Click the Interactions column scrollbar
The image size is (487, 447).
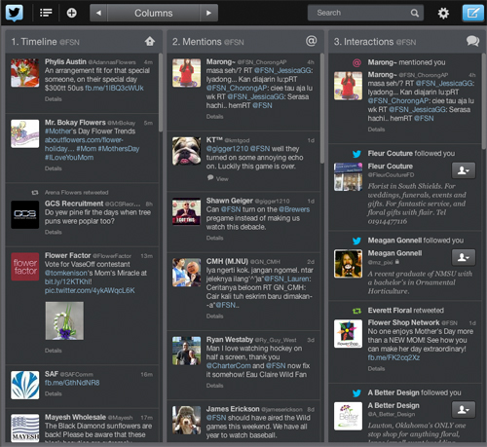(484, 101)
